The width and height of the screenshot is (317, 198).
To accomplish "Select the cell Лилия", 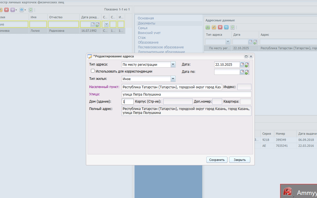I will pos(38,31).
